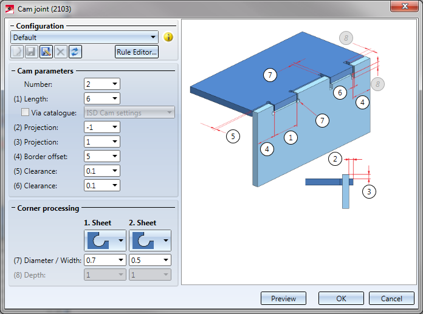Screen dimensions: 423x314
Task: Click the Preview button
Action: tap(284, 298)
